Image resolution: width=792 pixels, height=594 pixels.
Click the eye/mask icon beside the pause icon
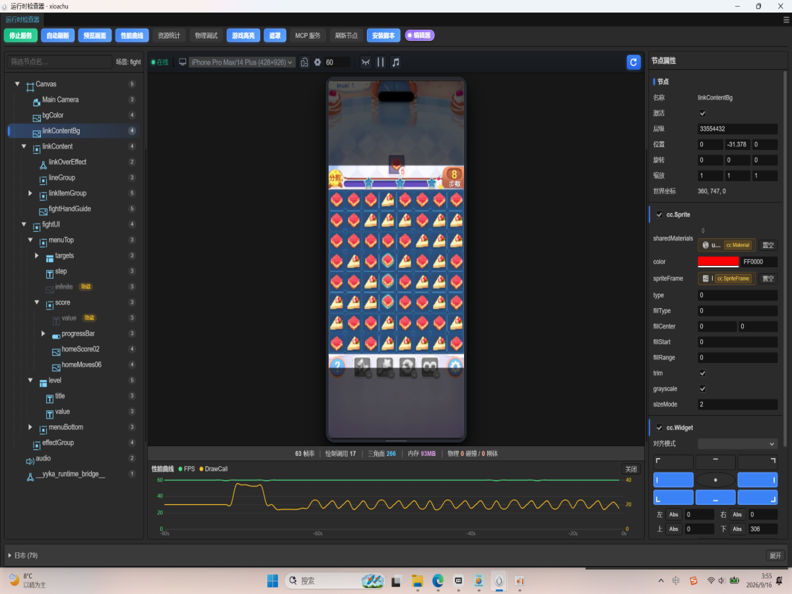click(x=366, y=62)
